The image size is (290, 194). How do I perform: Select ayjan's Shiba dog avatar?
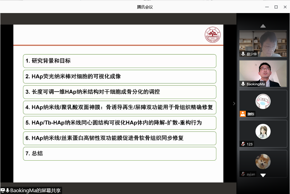[263, 162]
